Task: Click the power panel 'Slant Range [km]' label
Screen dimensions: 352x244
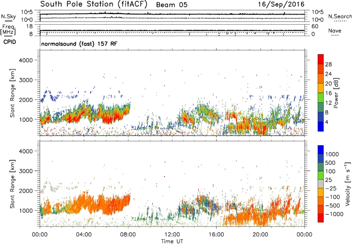Action: coord(12,93)
